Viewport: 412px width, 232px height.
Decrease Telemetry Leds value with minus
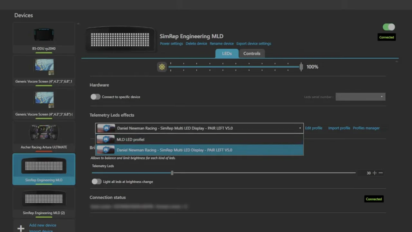381,173
